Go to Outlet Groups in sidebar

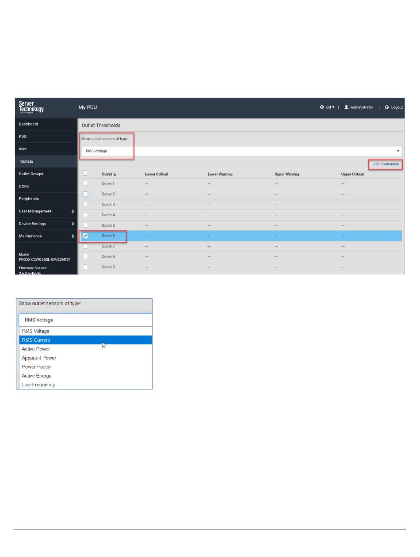coord(31,174)
